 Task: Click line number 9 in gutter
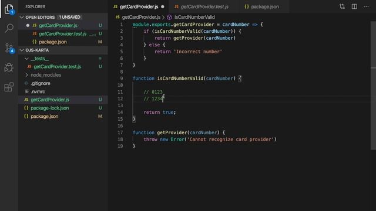(122, 78)
